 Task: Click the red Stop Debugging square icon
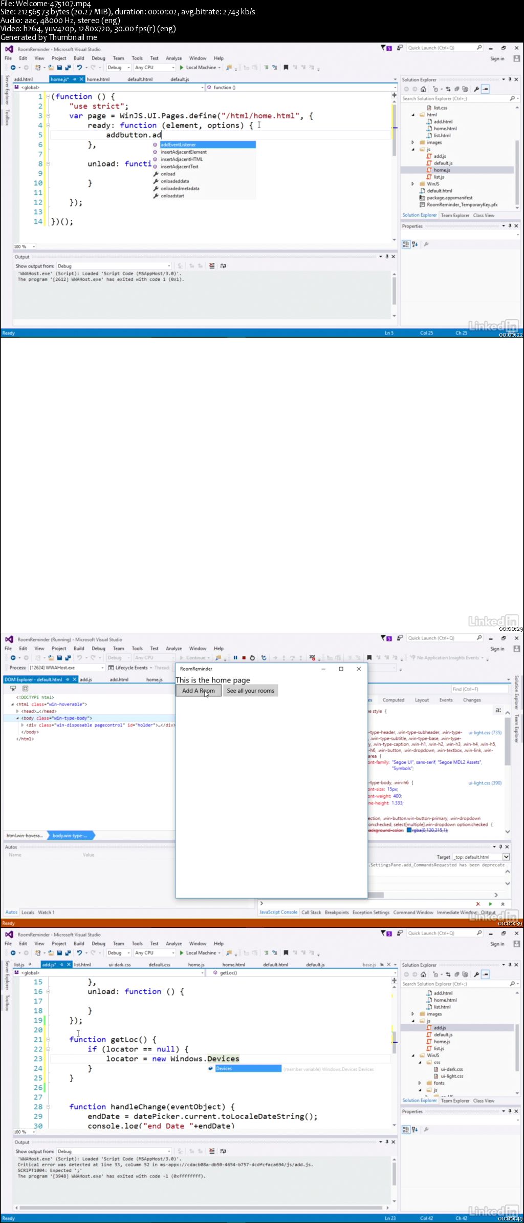(x=244, y=657)
